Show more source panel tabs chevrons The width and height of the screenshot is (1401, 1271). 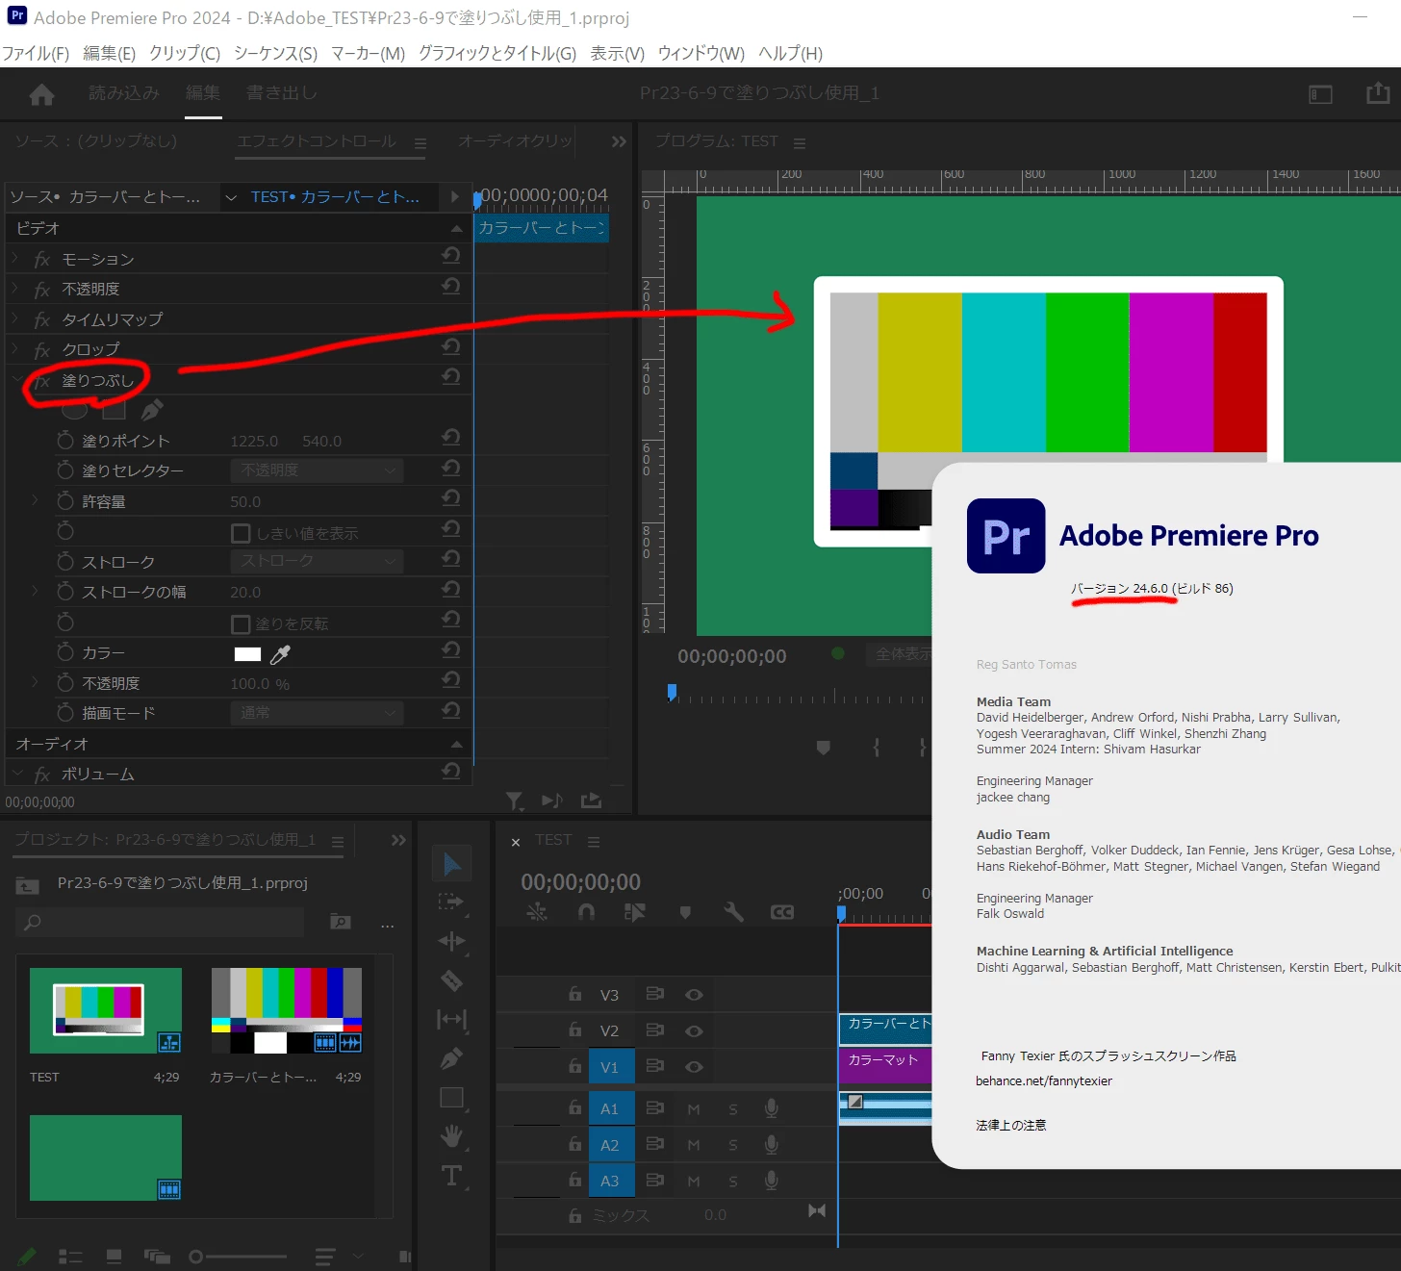pyautogui.click(x=619, y=141)
